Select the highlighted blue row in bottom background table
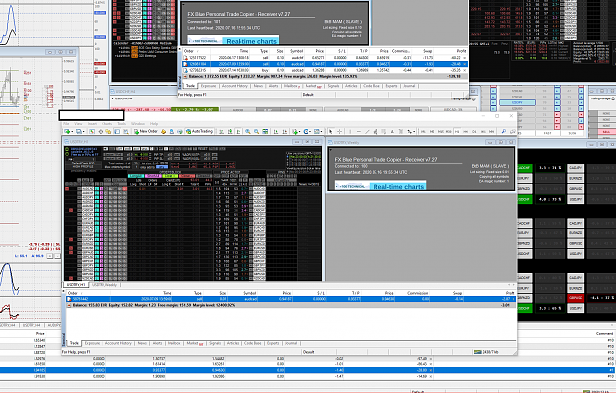This screenshot has width=616, height=393. pyautogui.click(x=308, y=370)
